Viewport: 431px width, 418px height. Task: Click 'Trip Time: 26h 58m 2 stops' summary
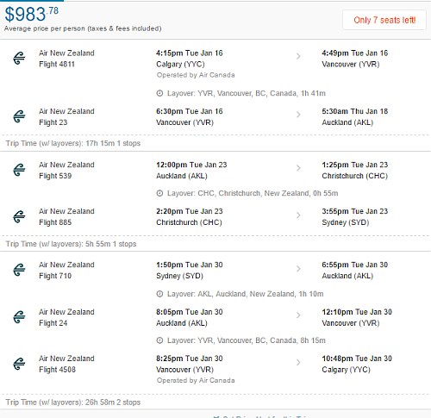[73, 402]
